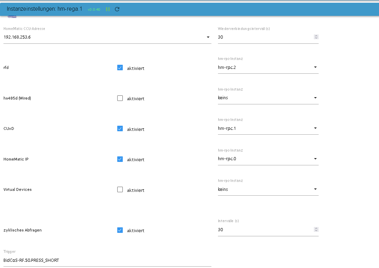Pause the hm-rega.1 instance
The width and height of the screenshot is (379, 268).
(108, 9)
